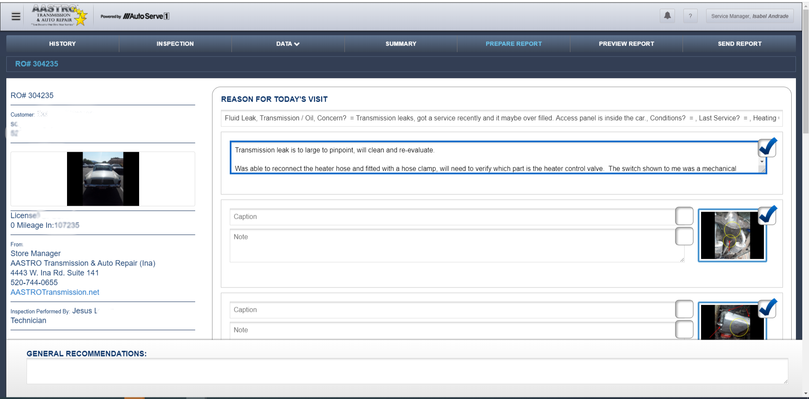Click the RO# 304235 header link
Screen dimensions: 809x399
pyautogui.click(x=37, y=64)
